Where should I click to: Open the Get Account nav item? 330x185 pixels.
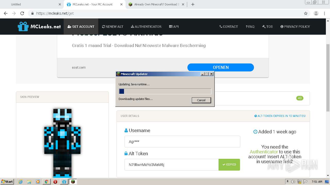click(81, 26)
